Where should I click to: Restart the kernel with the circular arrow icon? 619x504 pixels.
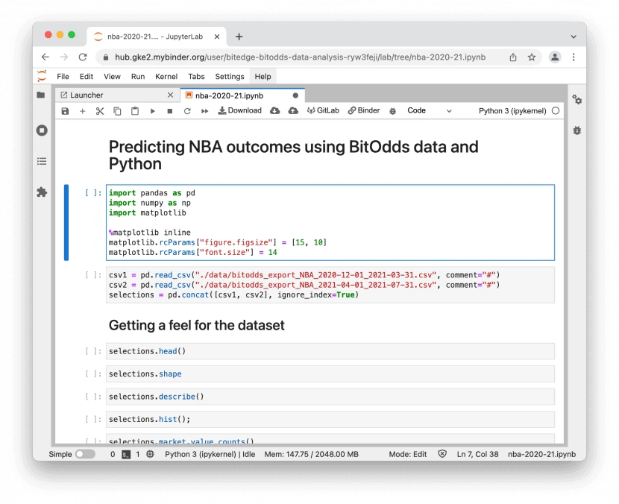click(187, 111)
